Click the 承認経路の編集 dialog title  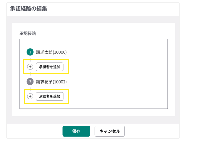click(28, 8)
